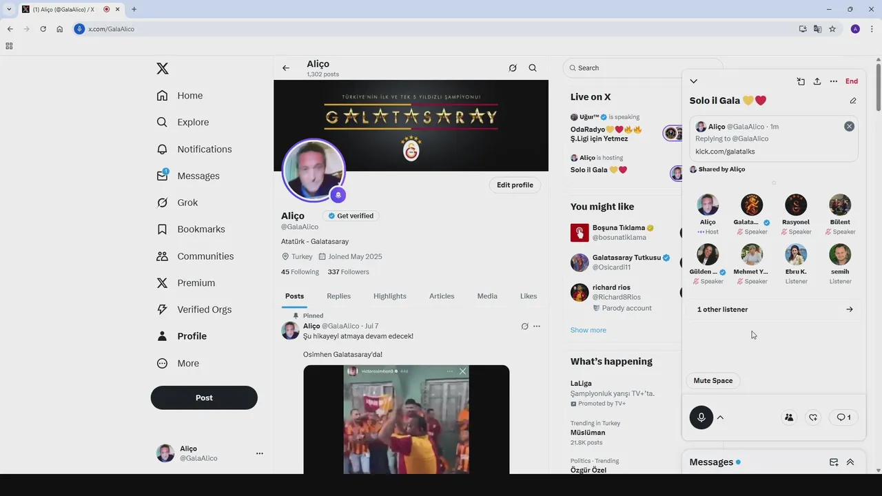882x496 pixels.
Task: Click Get verified badge button
Action: pos(351,216)
